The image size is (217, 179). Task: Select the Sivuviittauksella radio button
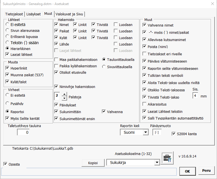104,66
